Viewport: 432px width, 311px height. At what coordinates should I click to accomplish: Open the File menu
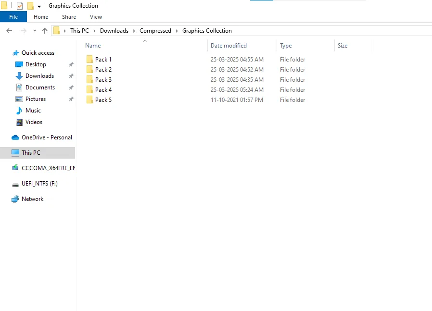tap(13, 17)
